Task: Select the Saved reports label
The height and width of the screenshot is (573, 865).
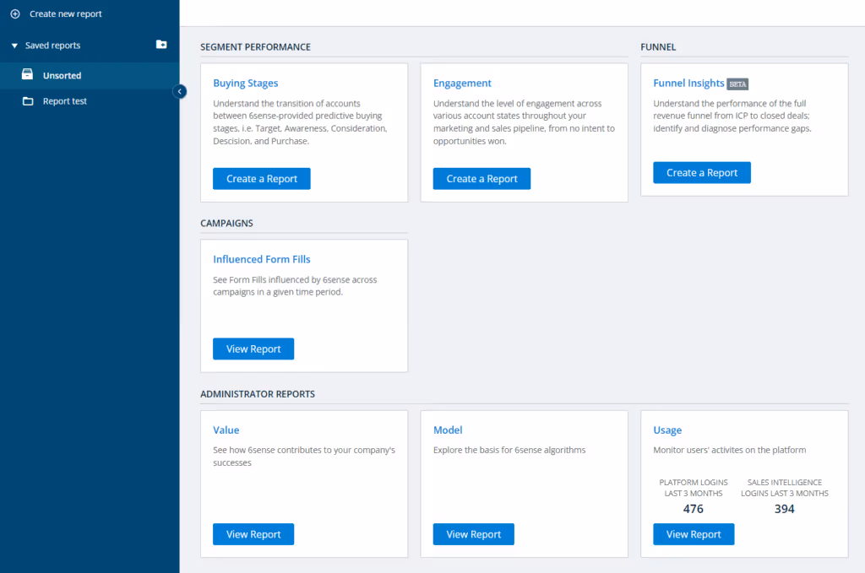Action: click(53, 46)
